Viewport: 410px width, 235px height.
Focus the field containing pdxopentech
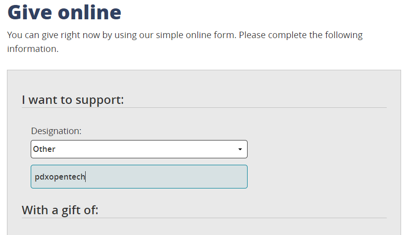[139, 177]
